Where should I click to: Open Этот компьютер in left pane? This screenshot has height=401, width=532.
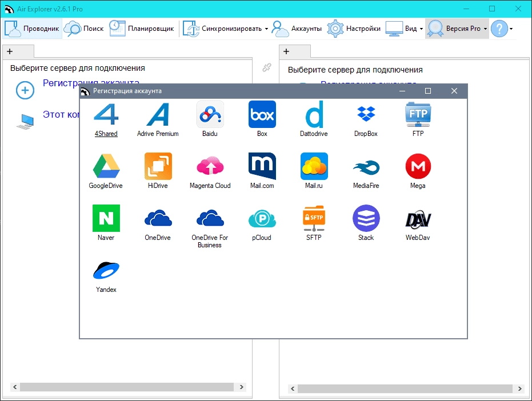coord(61,115)
